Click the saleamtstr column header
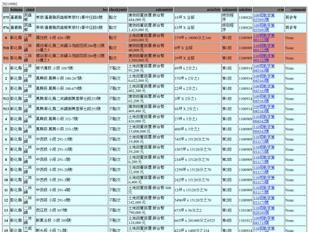 click(150, 10)
